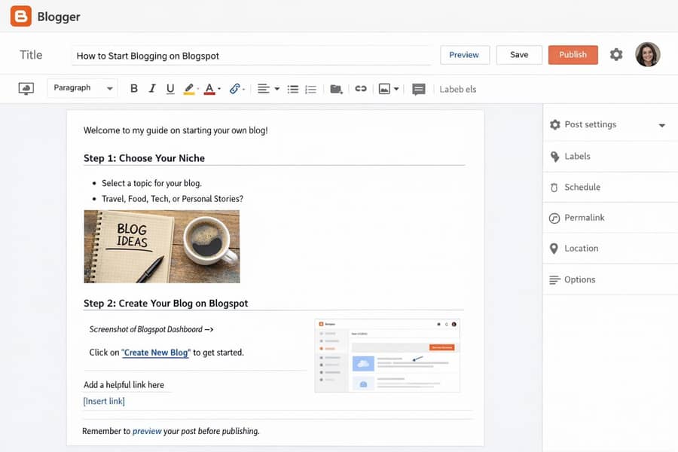Open the Labels section in sidebar
Image resolution: width=678 pixels, height=452 pixels.
click(x=577, y=157)
